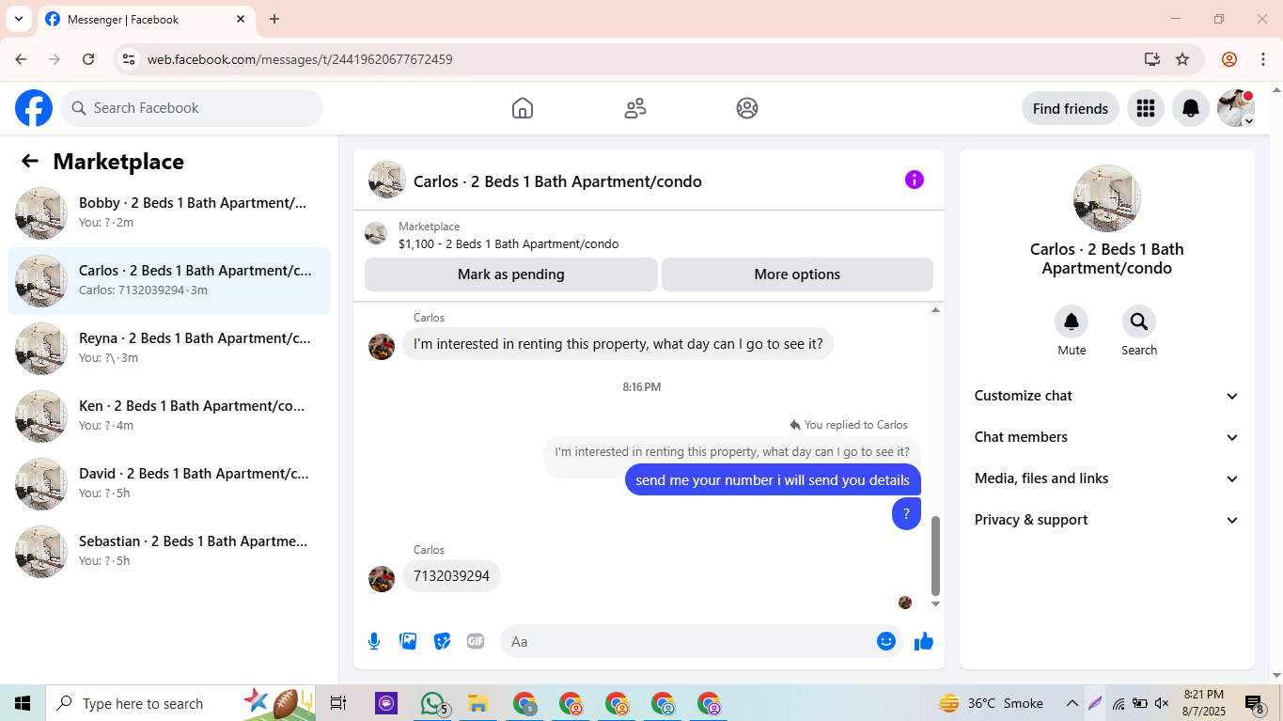1283x721 pixels.
Task: Open Windows Start menu
Action: tap(23, 703)
